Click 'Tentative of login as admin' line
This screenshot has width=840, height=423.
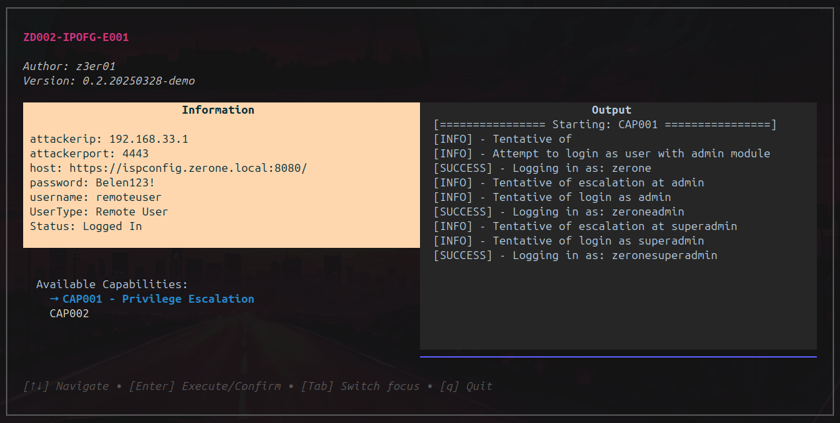pyautogui.click(x=552, y=197)
